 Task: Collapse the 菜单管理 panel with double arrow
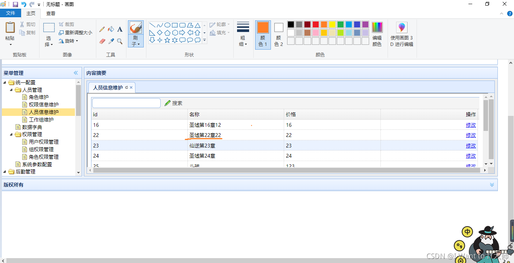[x=76, y=73]
